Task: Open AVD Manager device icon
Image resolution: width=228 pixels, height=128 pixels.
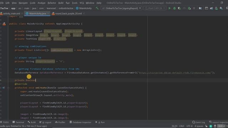Action: point(216,8)
